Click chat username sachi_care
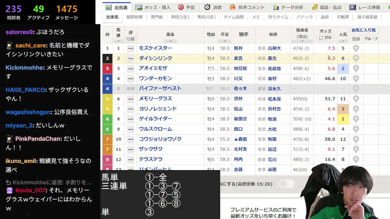The height and width of the screenshot is (219, 390). click(30, 45)
